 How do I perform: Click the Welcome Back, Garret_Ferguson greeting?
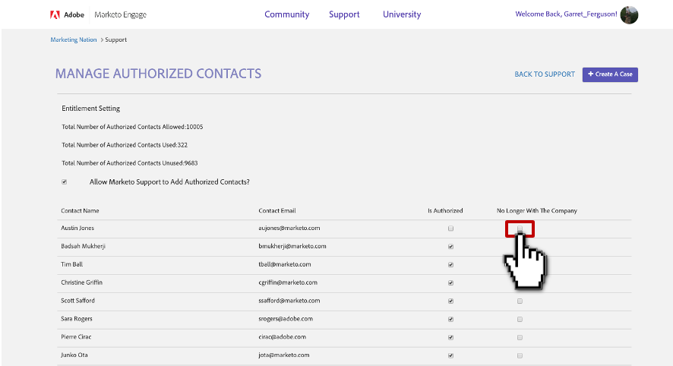tap(566, 14)
